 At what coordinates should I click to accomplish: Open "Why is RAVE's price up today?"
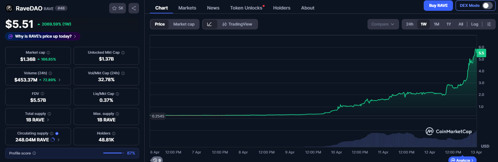point(43,36)
